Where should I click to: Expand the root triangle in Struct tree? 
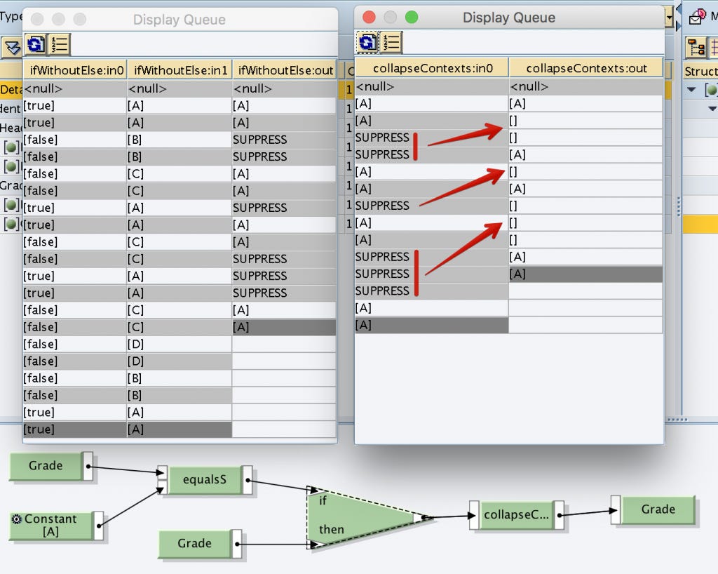coord(691,90)
